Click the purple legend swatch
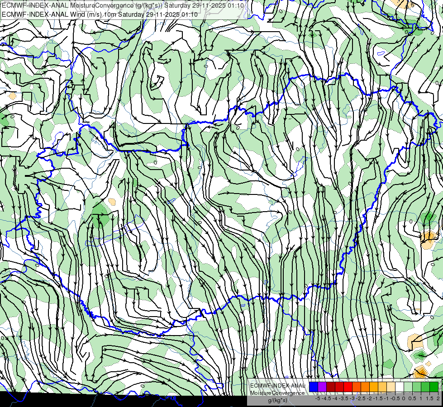Screen dimensions: 443x407 click(322, 387)
